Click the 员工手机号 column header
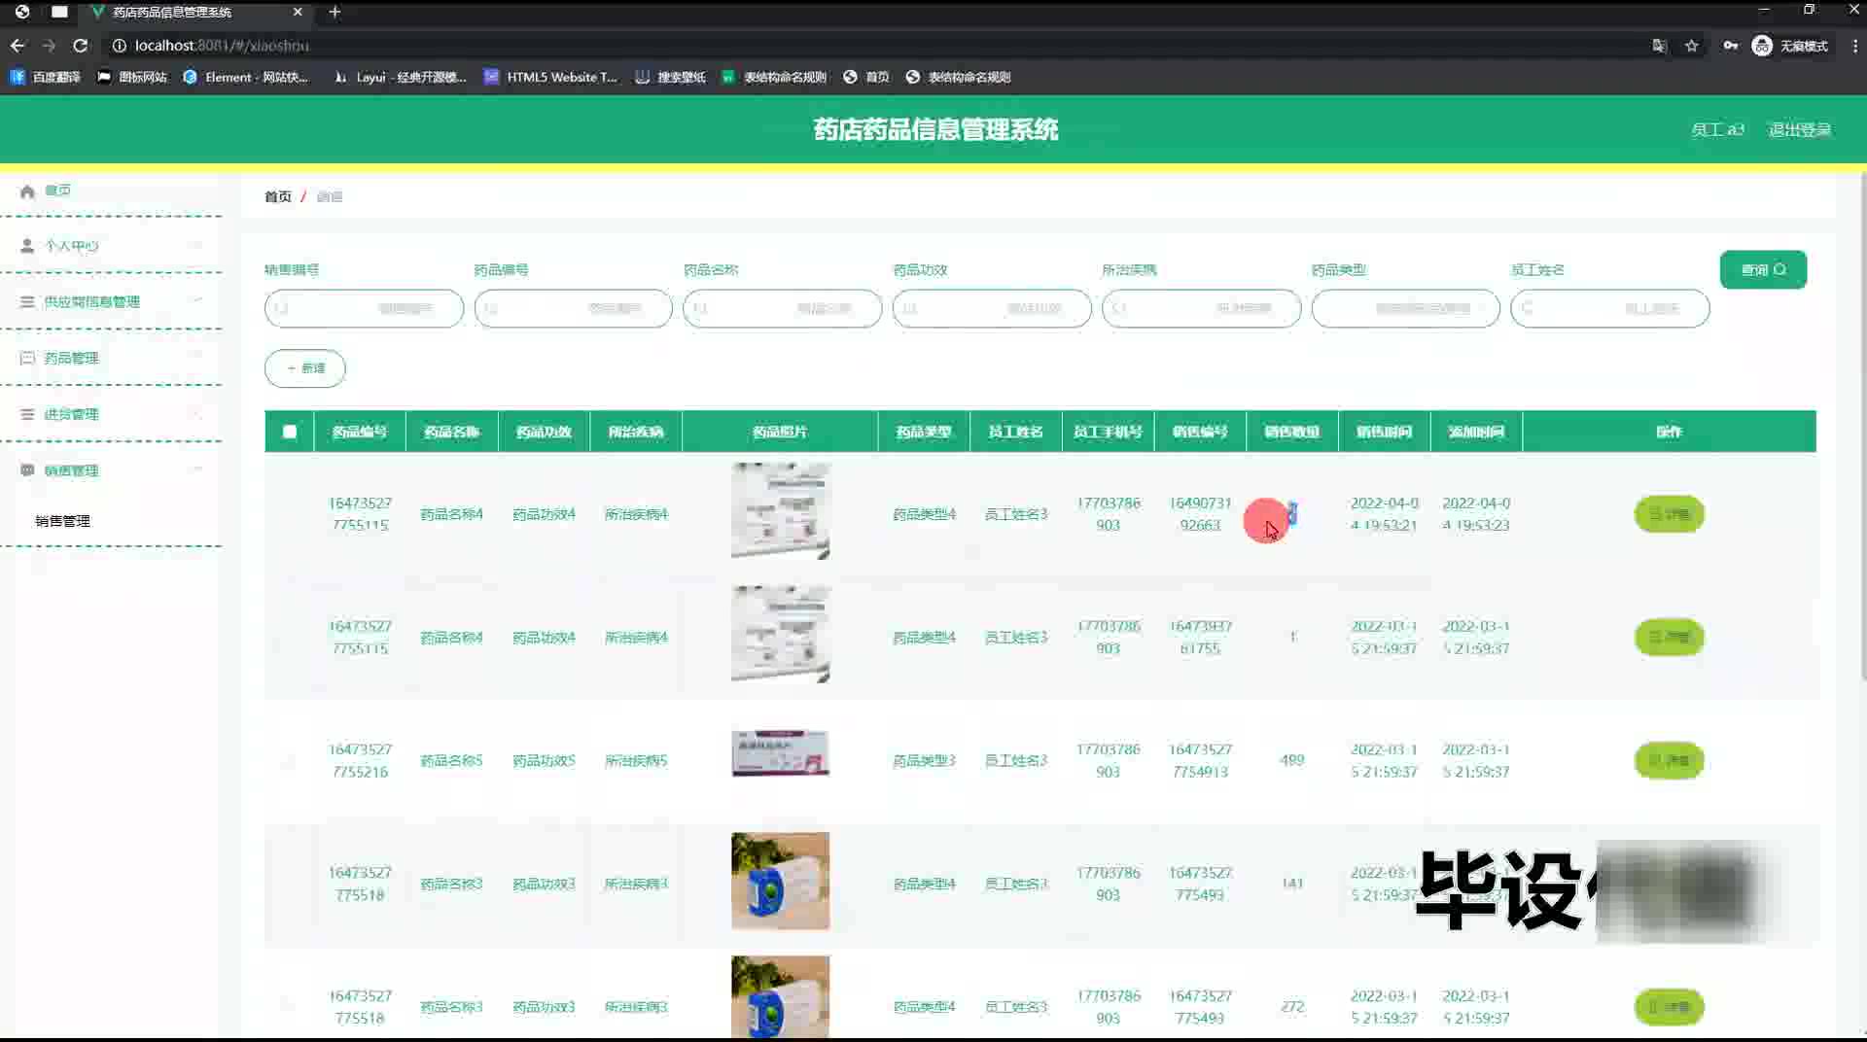Screen dimensions: 1867x1042 coord(1109,432)
